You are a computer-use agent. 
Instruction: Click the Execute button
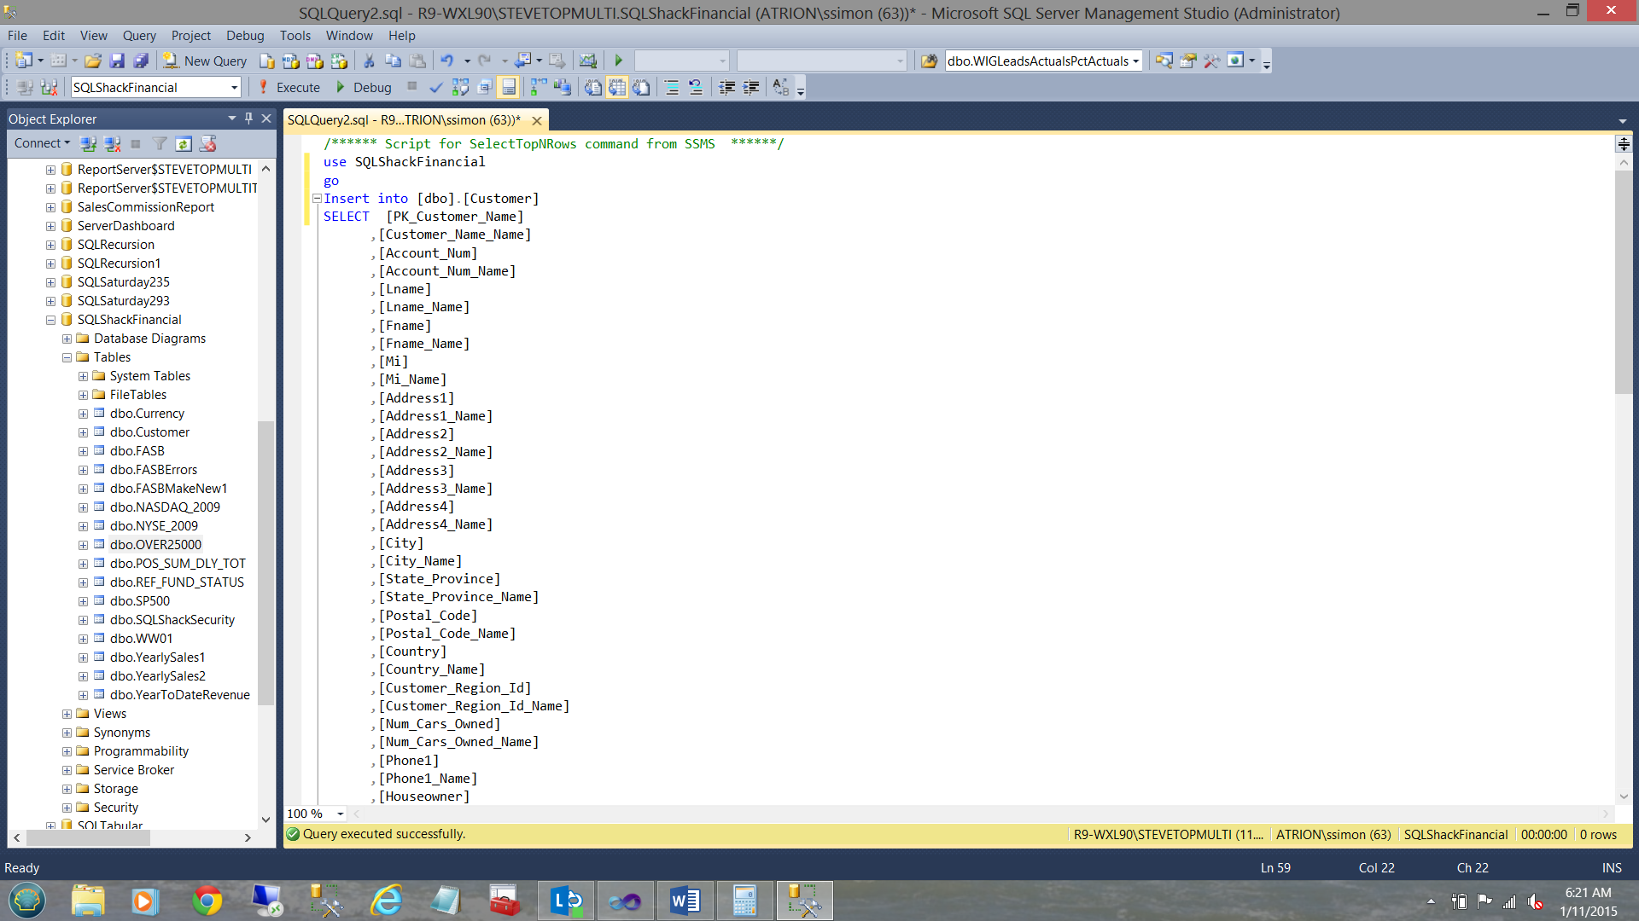pos(289,87)
